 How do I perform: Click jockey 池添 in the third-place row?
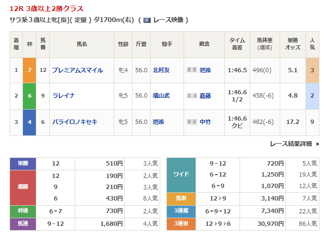click(158, 122)
